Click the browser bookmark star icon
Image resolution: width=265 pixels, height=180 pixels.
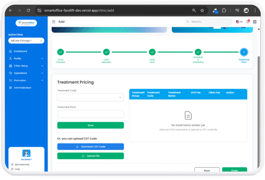[x=202, y=10]
